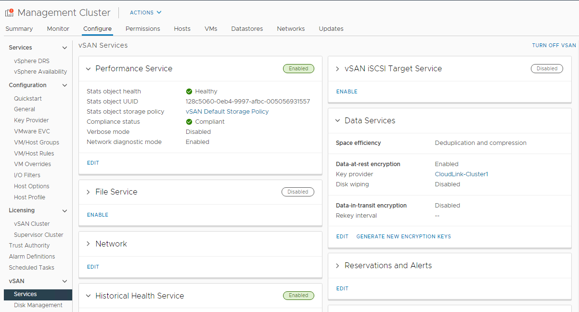Open the vSAN Default Storage Policy link

tap(227, 111)
